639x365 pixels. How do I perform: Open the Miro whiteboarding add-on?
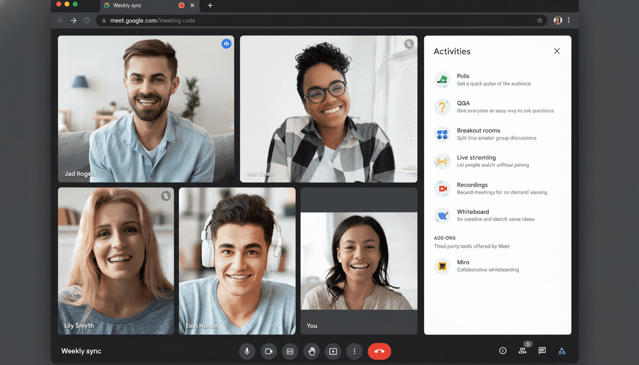pos(442,266)
